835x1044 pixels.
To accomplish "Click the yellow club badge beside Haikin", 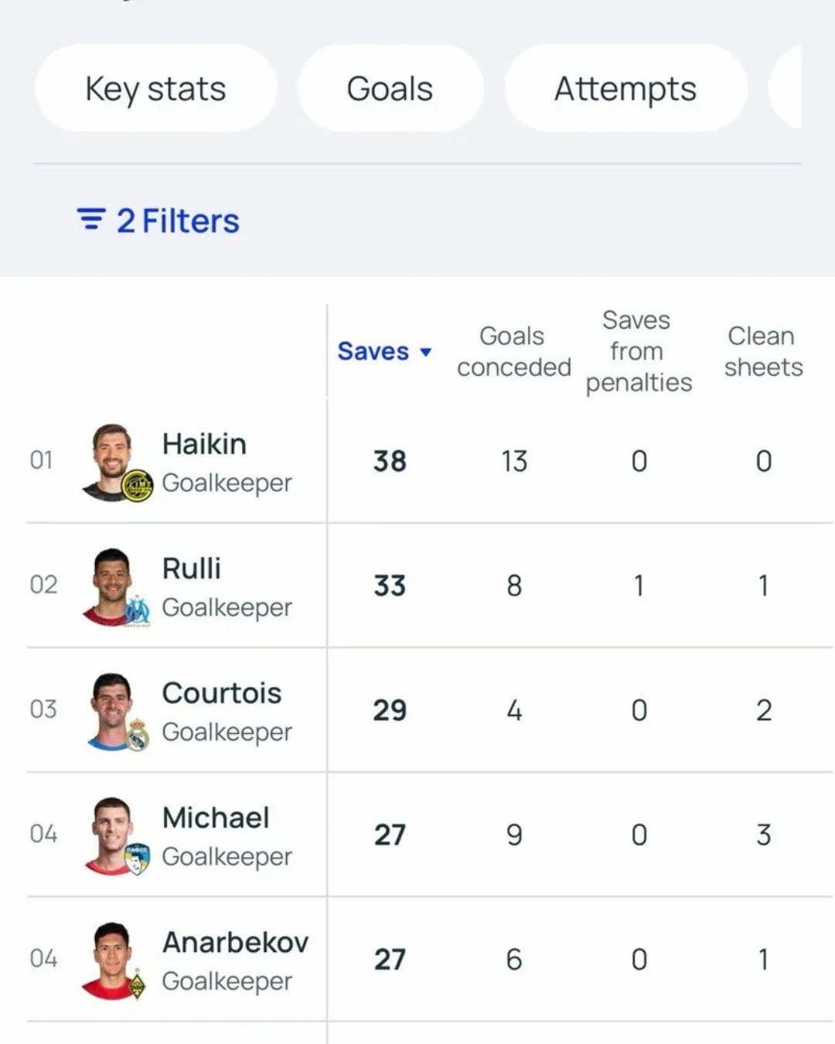I will coord(138,486).
